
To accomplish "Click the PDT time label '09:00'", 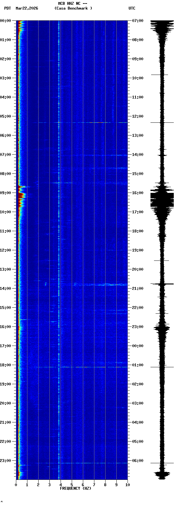I will click(5, 193).
